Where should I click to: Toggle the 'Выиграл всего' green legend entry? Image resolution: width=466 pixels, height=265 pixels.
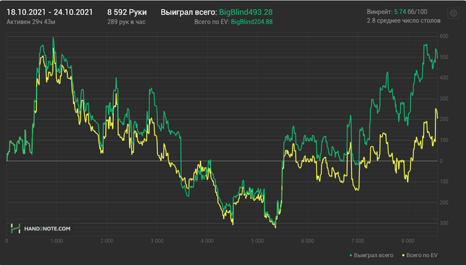pyautogui.click(x=371, y=255)
